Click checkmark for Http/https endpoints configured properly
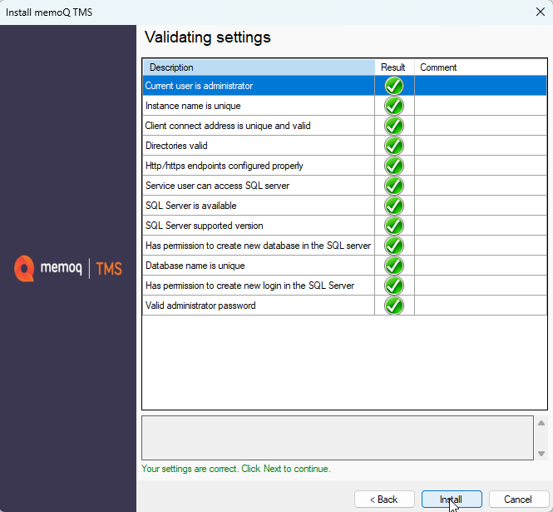The image size is (553, 512). tap(394, 166)
